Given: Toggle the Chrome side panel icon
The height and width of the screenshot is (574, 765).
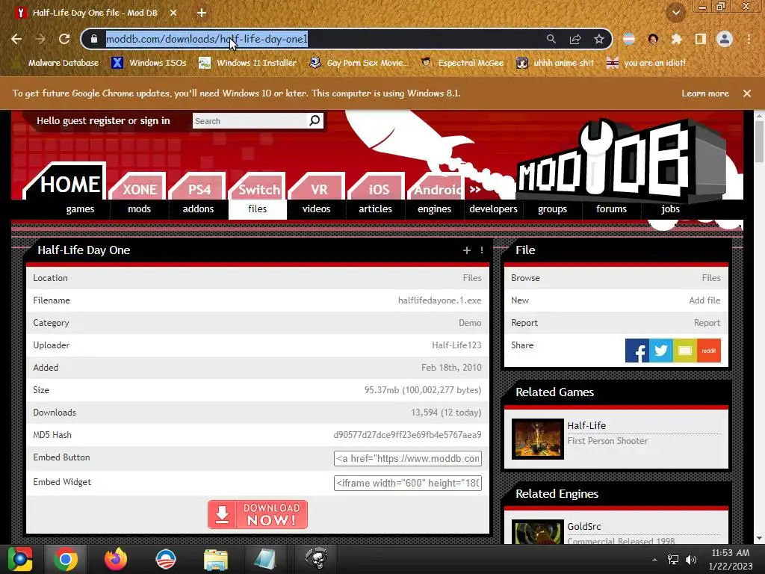Looking at the screenshot, I should 701,39.
